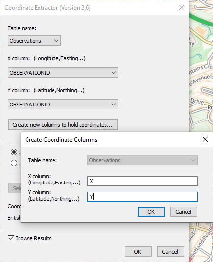Click the Table name label in Create Coordinate Columns

(43, 160)
